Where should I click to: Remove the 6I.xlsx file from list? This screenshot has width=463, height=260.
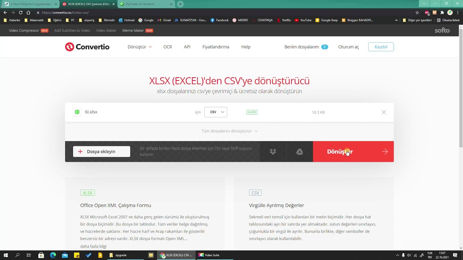coord(384,112)
